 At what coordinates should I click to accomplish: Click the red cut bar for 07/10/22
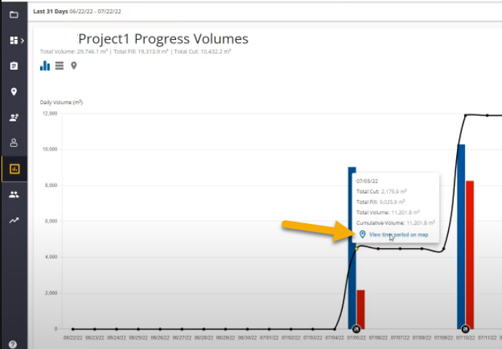470,254
